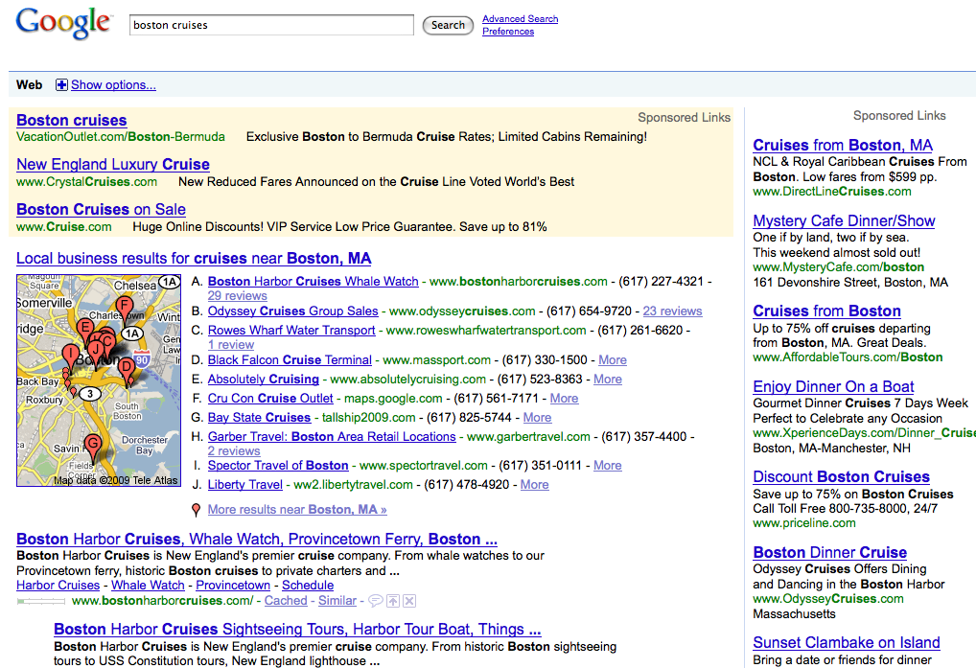
Task: Open Garber Travel Boston Area listing
Action: [x=332, y=437]
